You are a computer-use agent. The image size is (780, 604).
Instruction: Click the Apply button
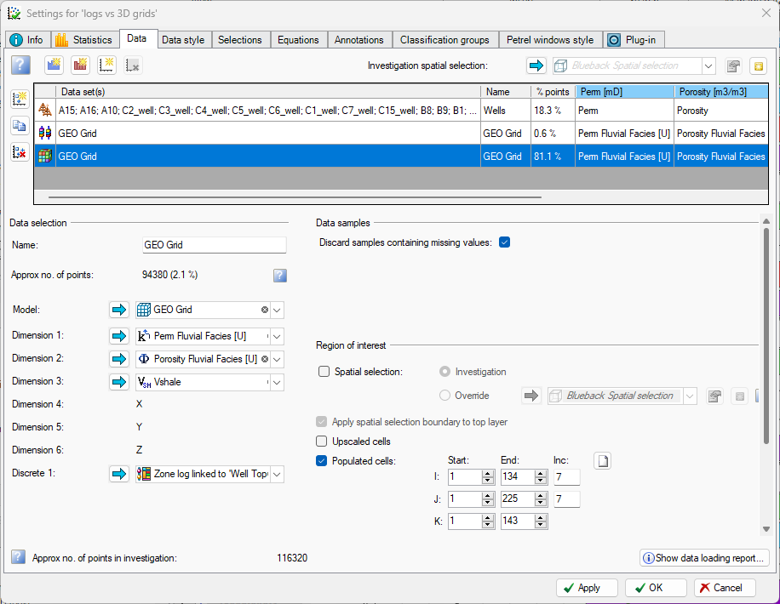click(x=587, y=588)
